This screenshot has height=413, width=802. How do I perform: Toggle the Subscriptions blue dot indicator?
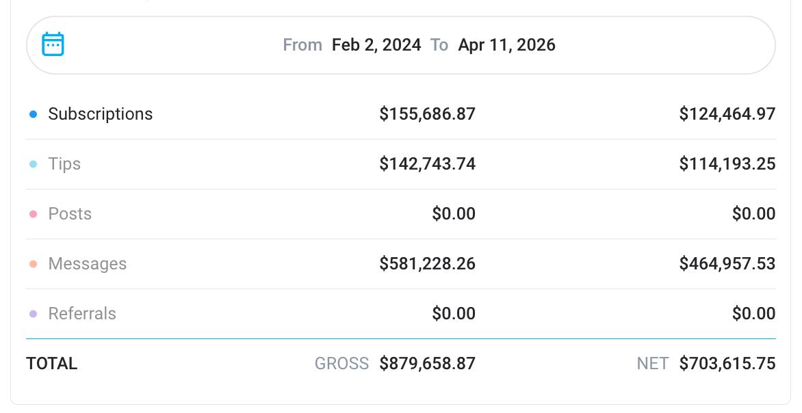tap(33, 114)
